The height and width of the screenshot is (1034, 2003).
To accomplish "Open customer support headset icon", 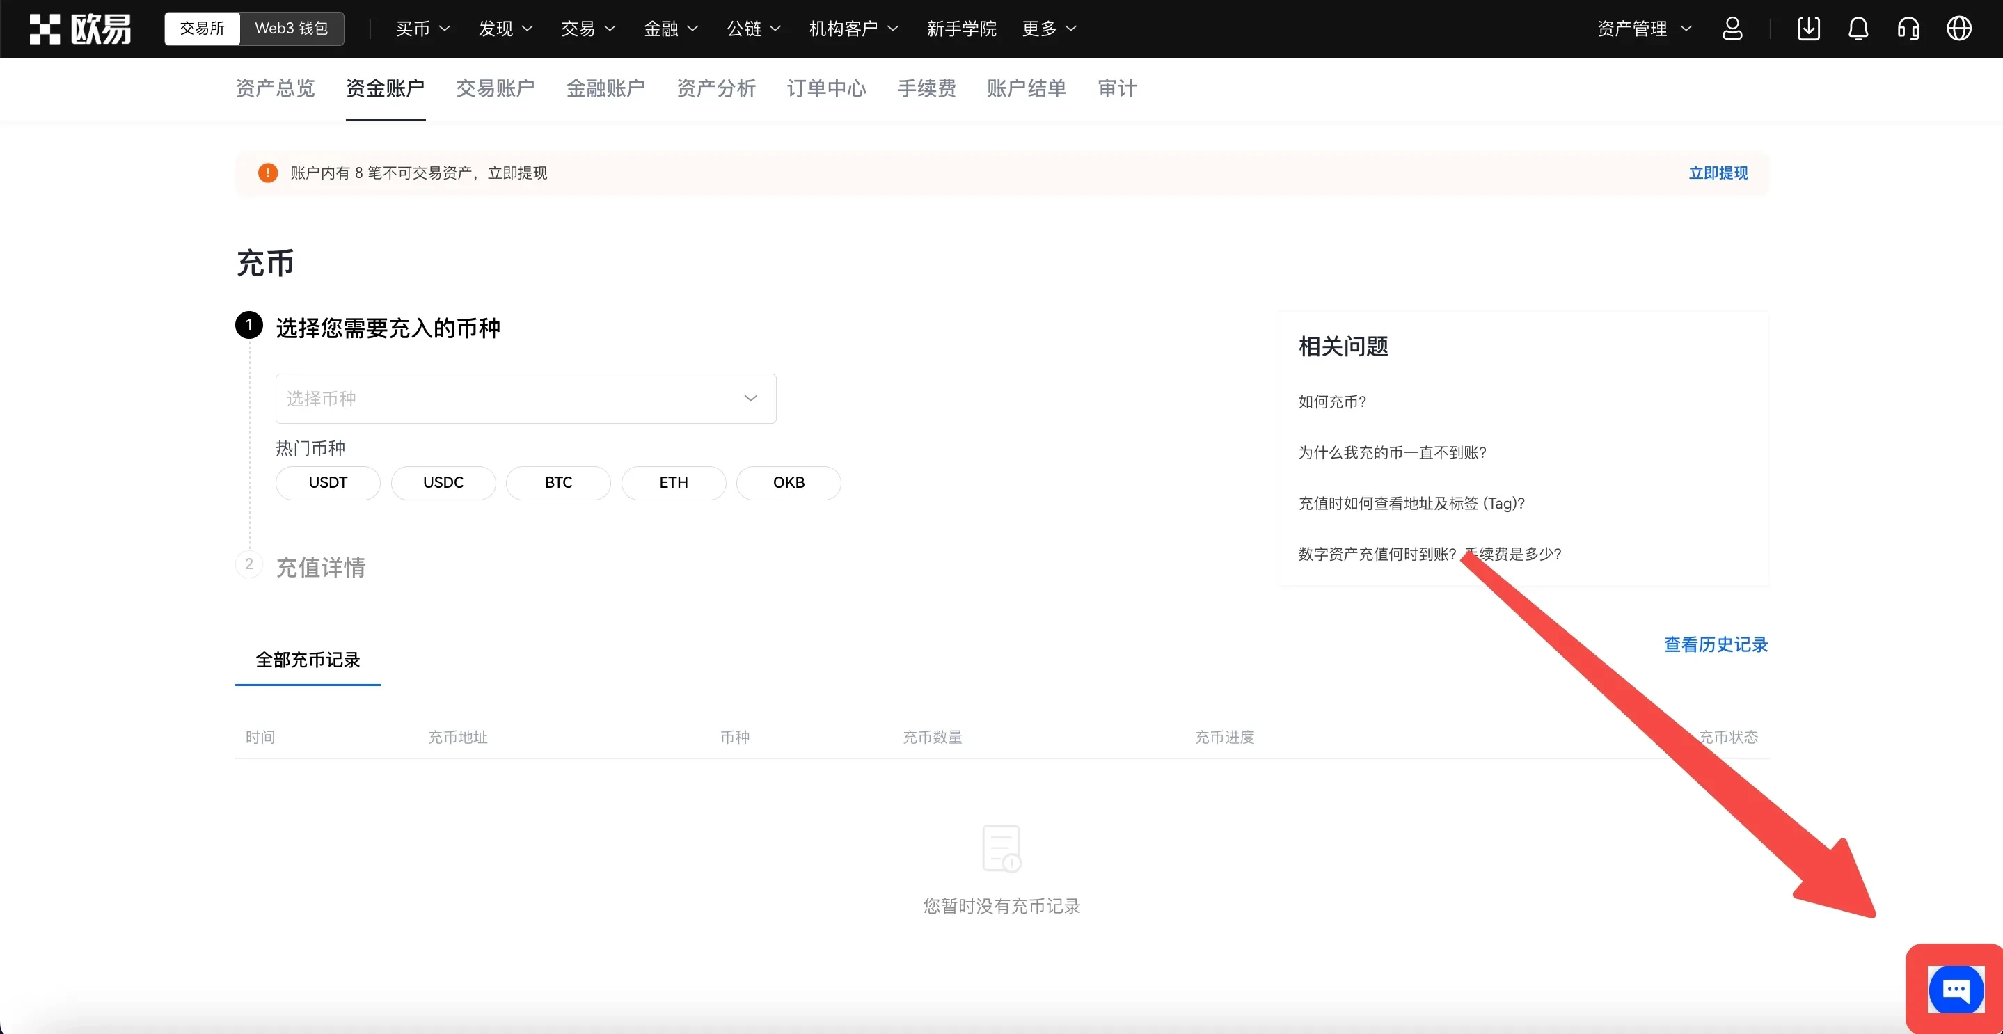I will pos(1909,28).
